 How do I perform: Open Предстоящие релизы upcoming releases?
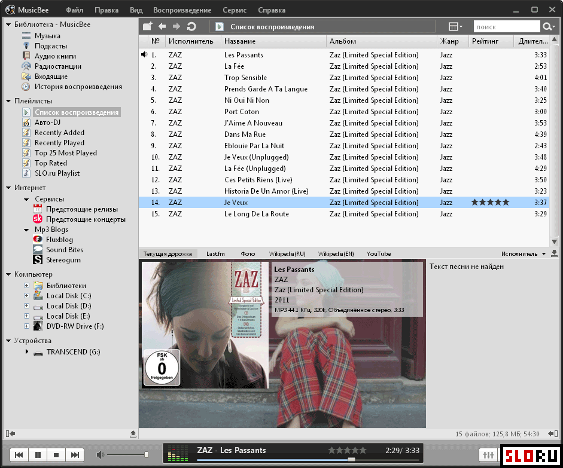[81, 209]
